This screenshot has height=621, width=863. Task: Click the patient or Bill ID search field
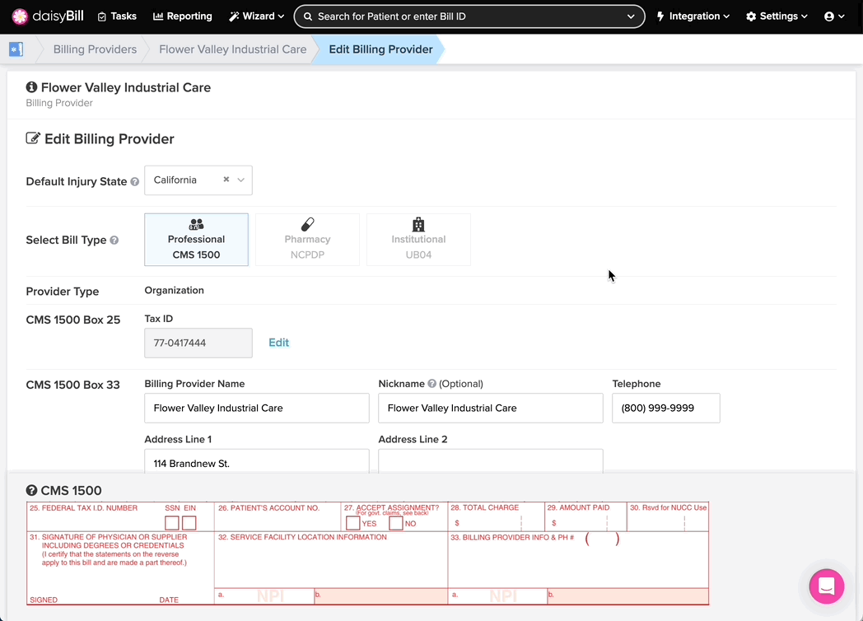click(469, 16)
